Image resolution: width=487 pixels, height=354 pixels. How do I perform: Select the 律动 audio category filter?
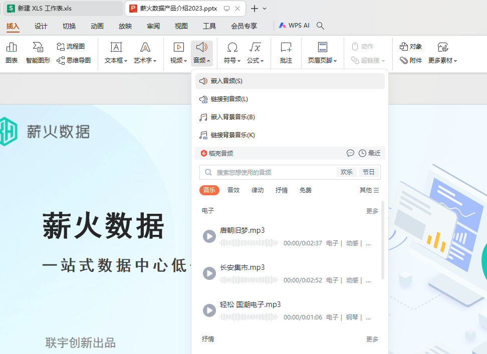pos(258,190)
